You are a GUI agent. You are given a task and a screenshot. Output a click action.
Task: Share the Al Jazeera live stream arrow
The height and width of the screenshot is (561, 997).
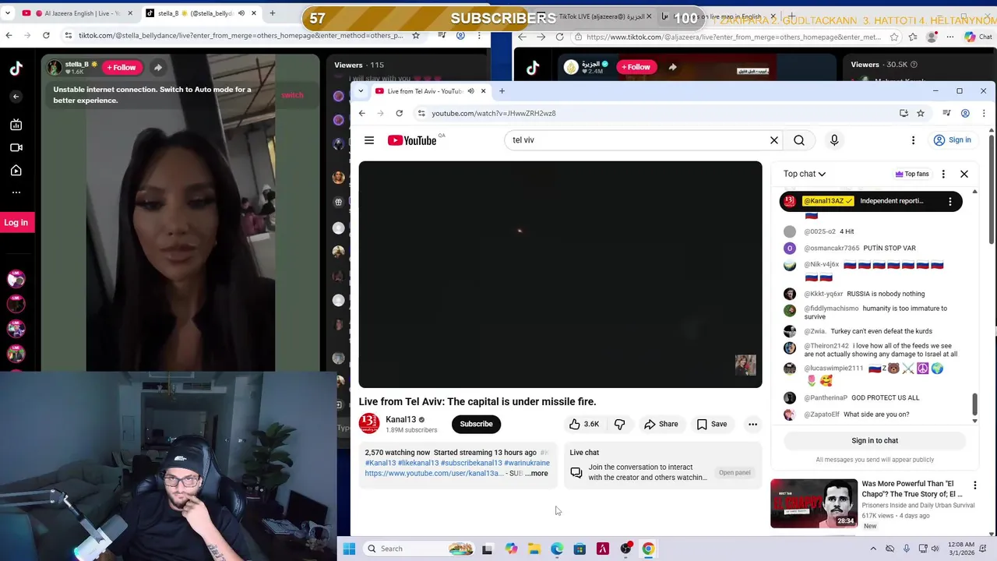[x=672, y=67]
